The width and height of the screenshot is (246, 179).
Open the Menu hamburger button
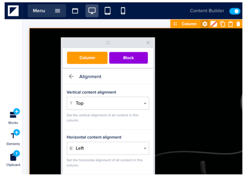[x=46, y=11]
